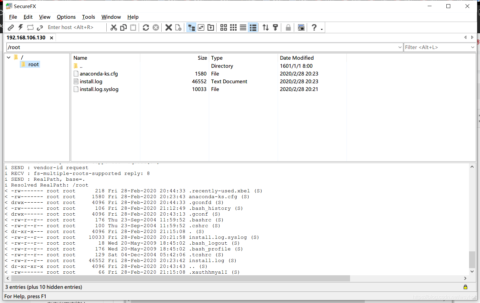
Task: Select anaconda-ks.cfg file
Action: (99, 74)
